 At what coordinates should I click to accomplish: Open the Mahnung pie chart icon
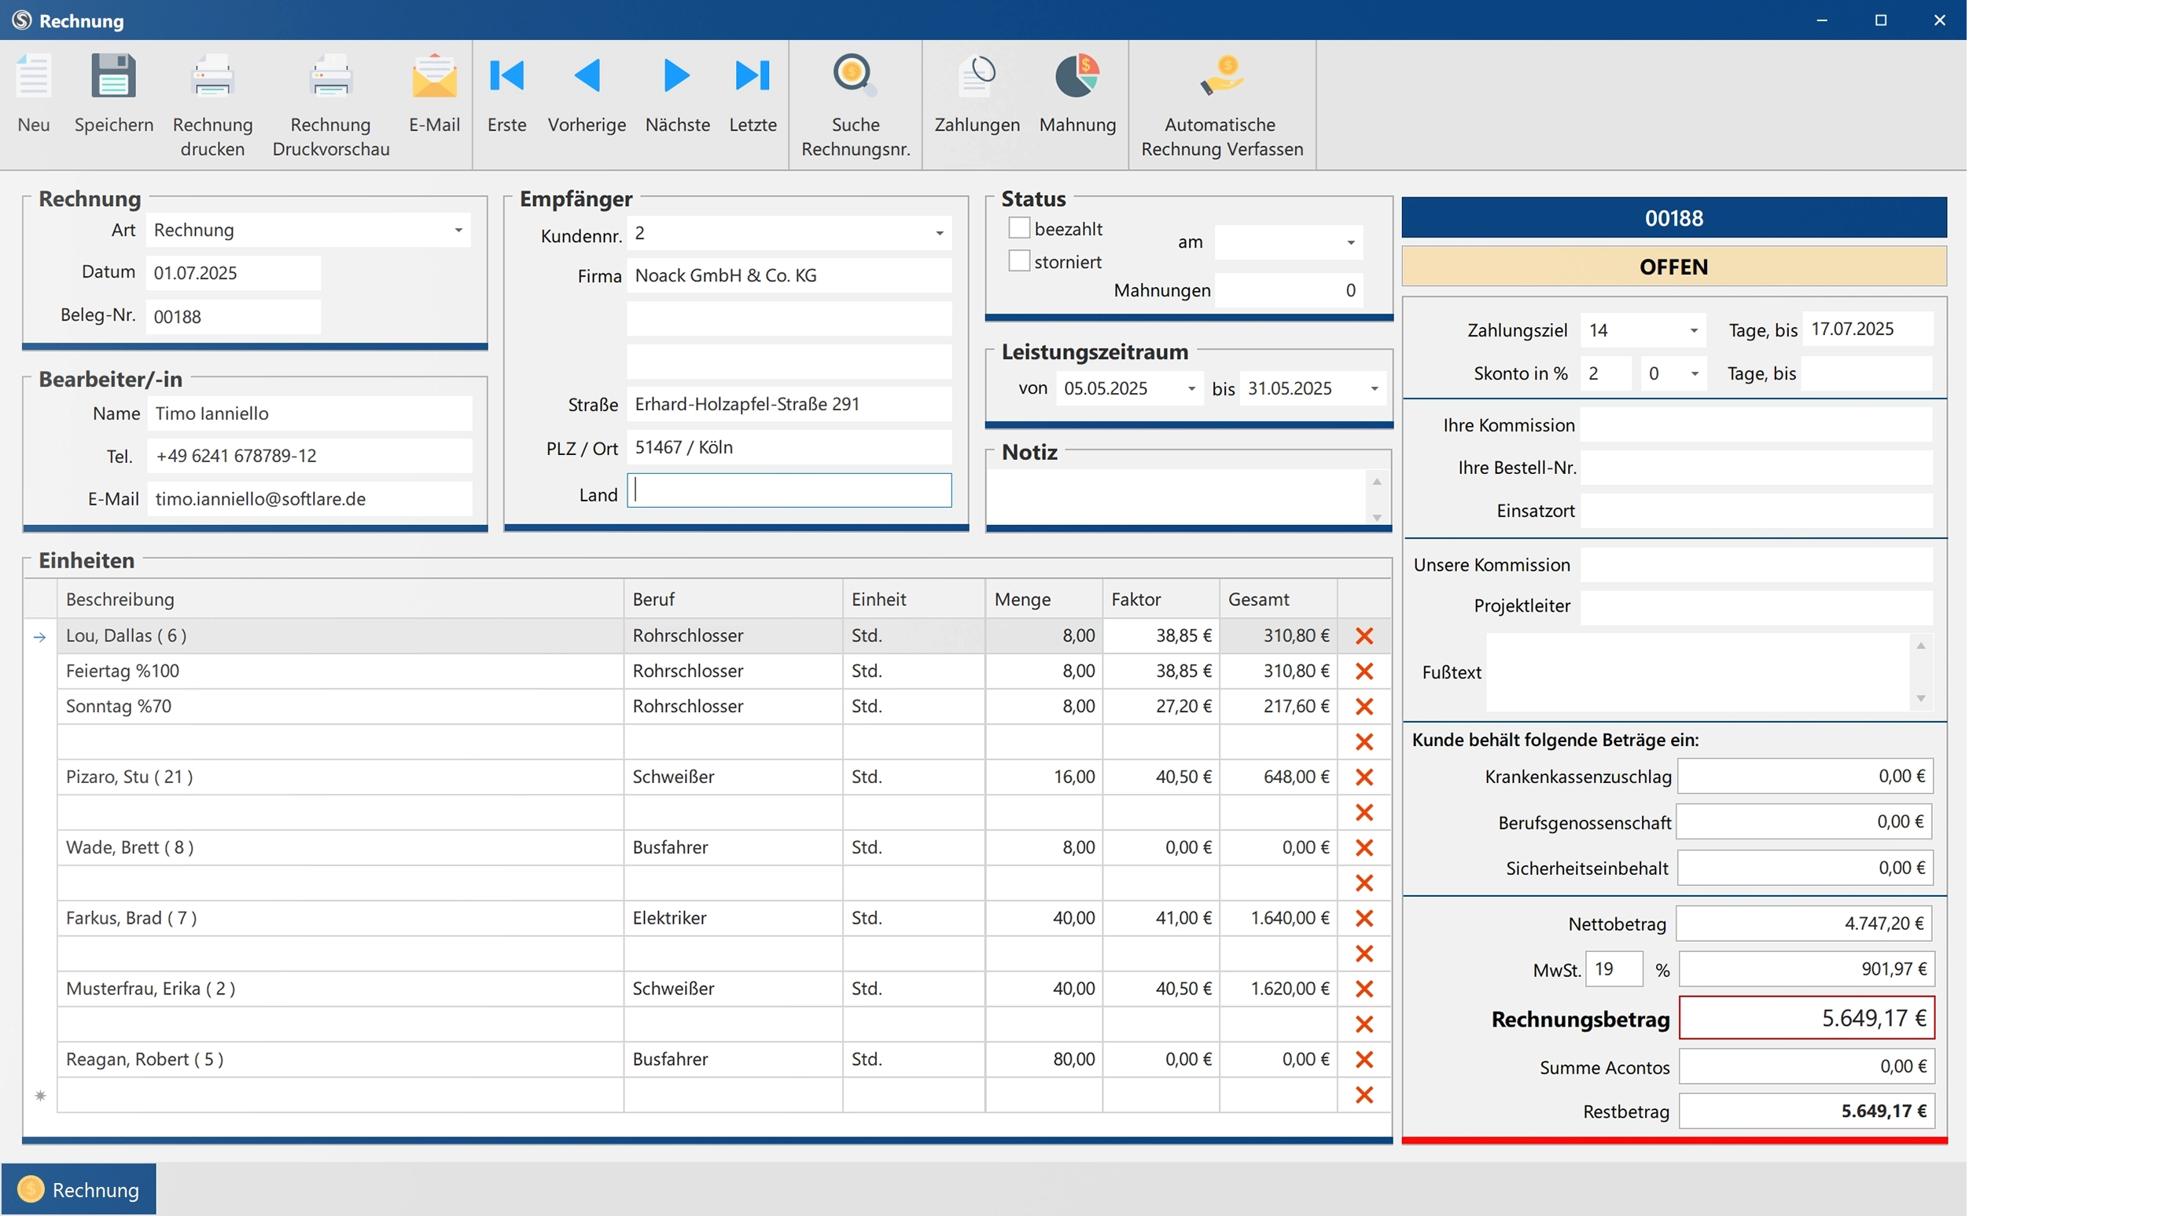click(1077, 77)
